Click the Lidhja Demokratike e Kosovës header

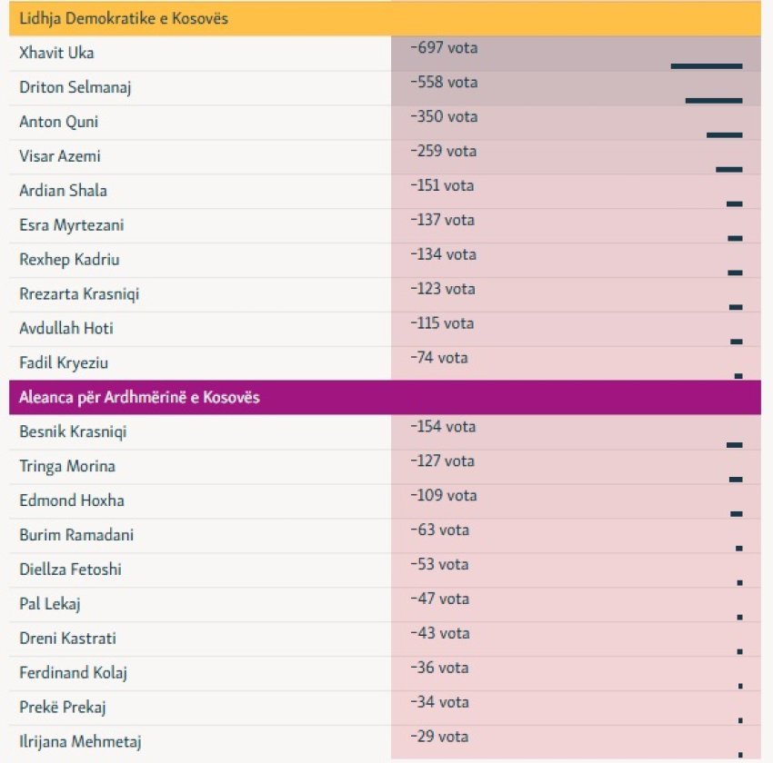[x=124, y=18]
